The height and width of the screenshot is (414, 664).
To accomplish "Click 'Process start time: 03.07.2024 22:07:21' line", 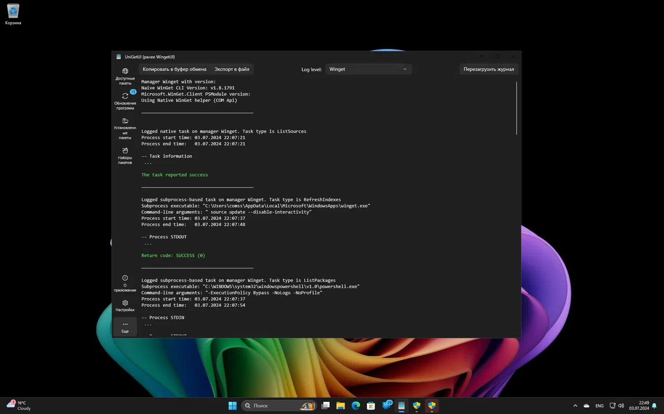I will [x=193, y=137].
